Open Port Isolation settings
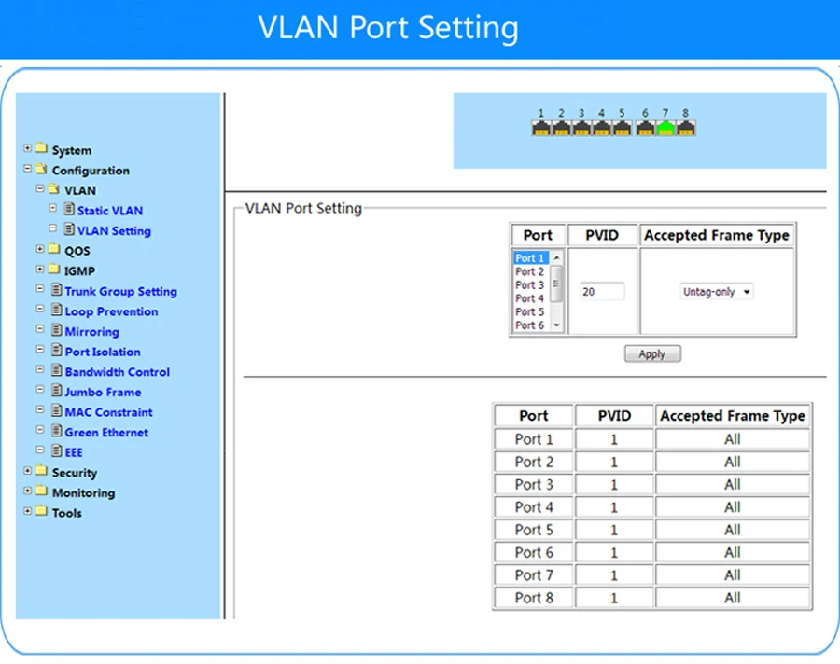 pos(103,352)
